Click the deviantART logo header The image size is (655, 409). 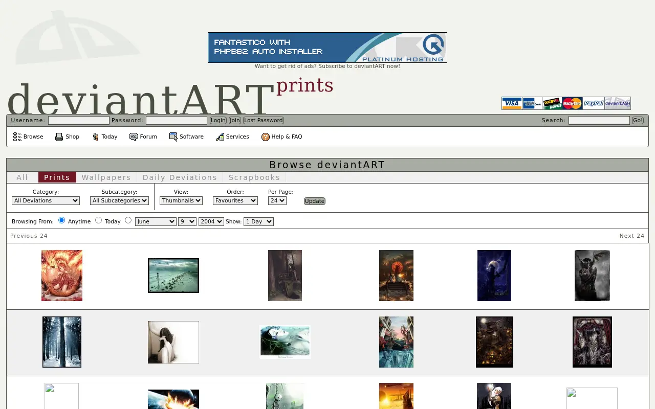(141, 100)
